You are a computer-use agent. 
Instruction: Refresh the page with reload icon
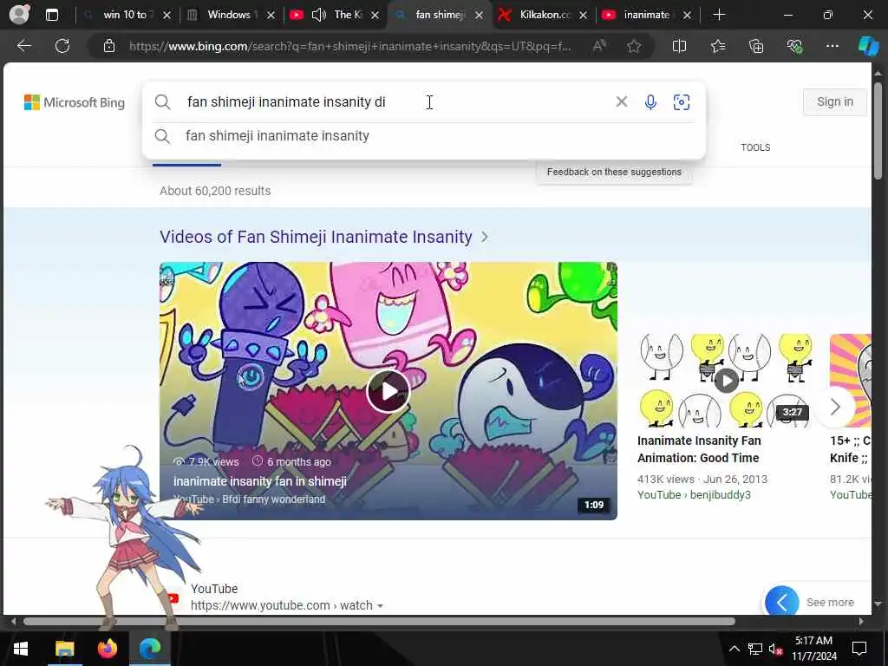62,46
